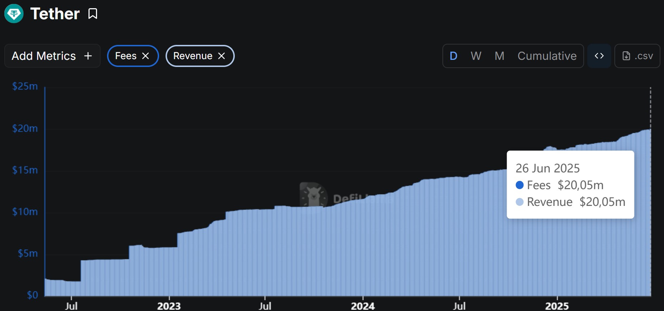The image size is (664, 311).
Task: Toggle the Revenue metric pill
Action: [193, 56]
